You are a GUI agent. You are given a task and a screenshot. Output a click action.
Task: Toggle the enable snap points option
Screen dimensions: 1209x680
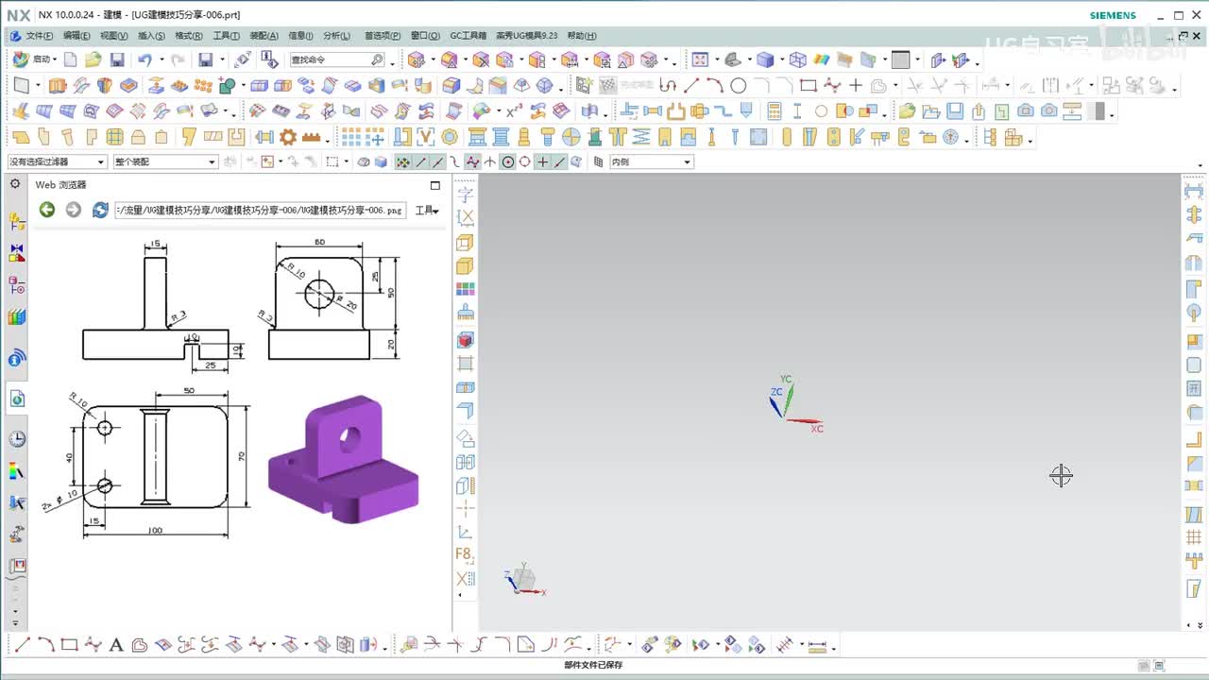(x=403, y=161)
